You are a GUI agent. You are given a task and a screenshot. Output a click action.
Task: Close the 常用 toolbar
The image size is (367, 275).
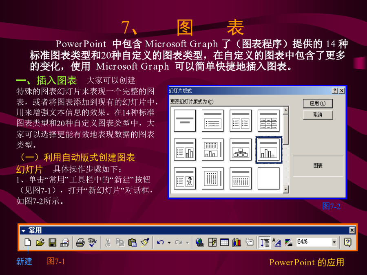352,230
